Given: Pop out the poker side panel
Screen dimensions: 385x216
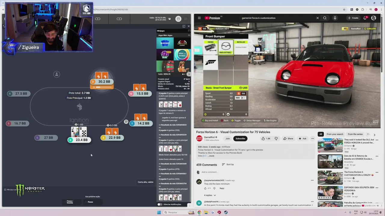Looking at the screenshot, I should pyautogui.click(x=184, y=26).
